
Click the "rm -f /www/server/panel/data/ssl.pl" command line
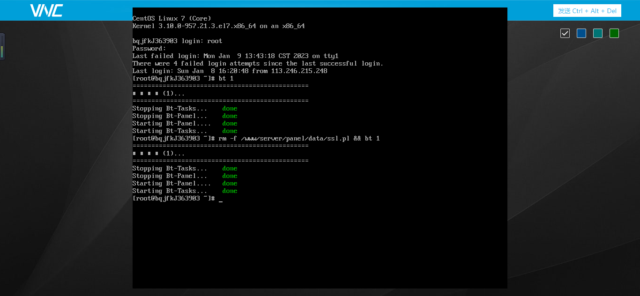[256, 139]
